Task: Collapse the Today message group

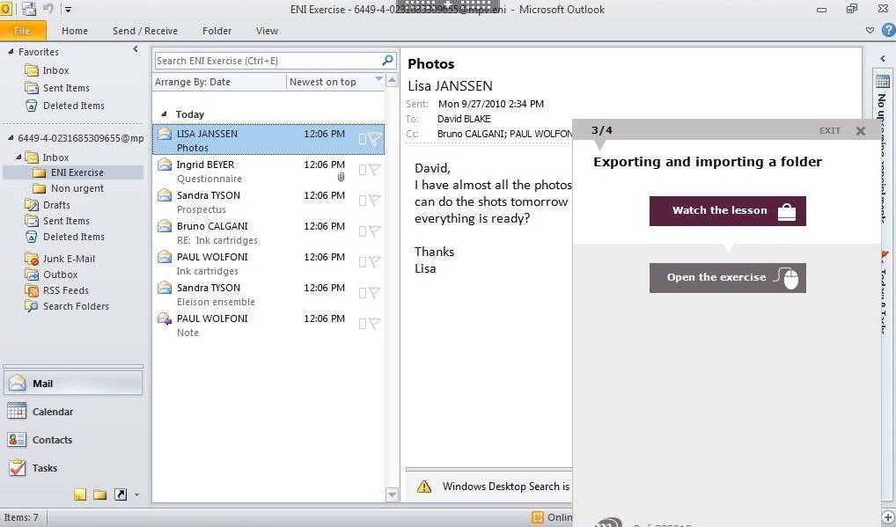Action: click(164, 114)
